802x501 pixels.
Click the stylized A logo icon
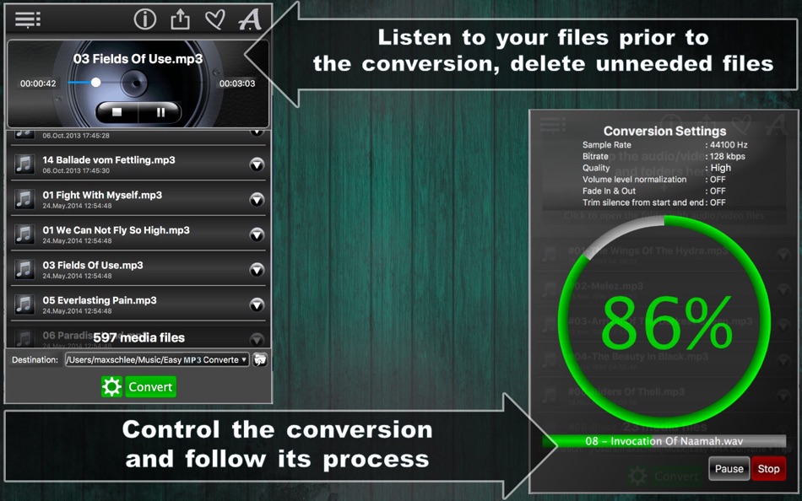[x=250, y=19]
